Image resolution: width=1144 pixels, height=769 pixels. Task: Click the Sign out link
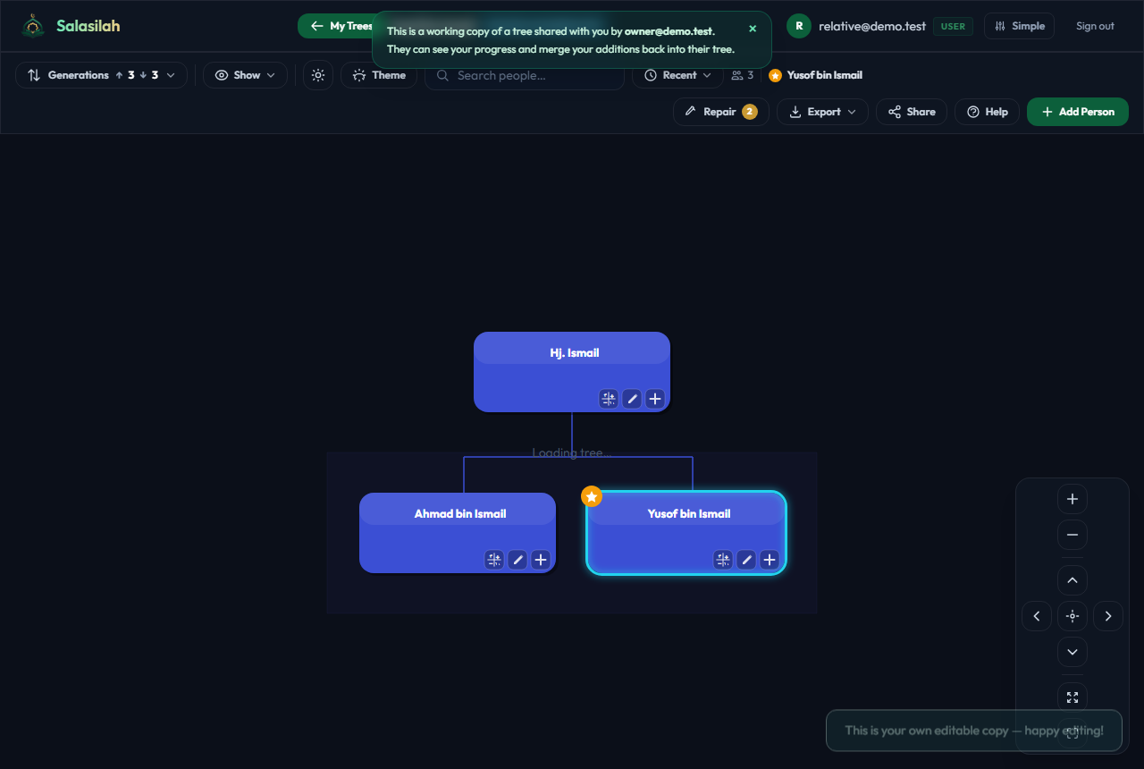click(x=1095, y=26)
